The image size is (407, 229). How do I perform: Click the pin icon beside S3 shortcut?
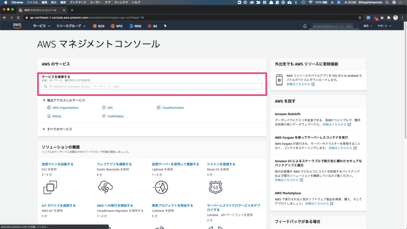[165, 26]
